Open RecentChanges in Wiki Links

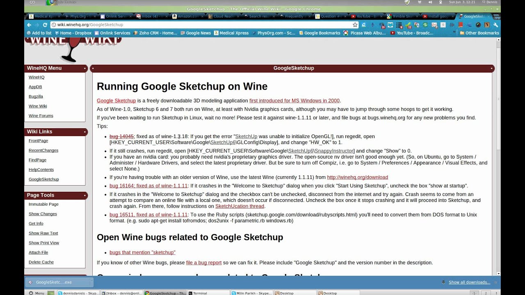(43, 150)
